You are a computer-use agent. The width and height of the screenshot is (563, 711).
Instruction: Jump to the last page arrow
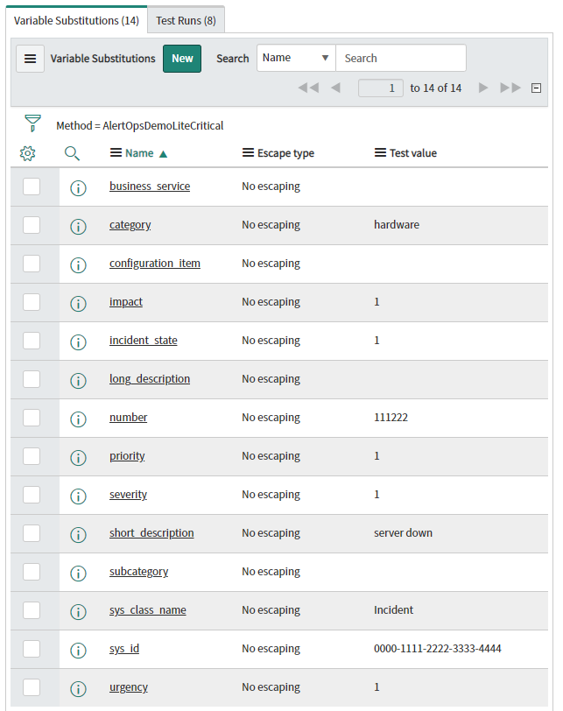[510, 88]
